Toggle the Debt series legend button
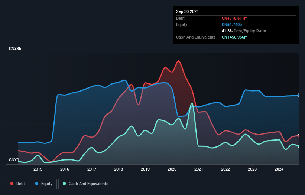 click(x=18, y=184)
